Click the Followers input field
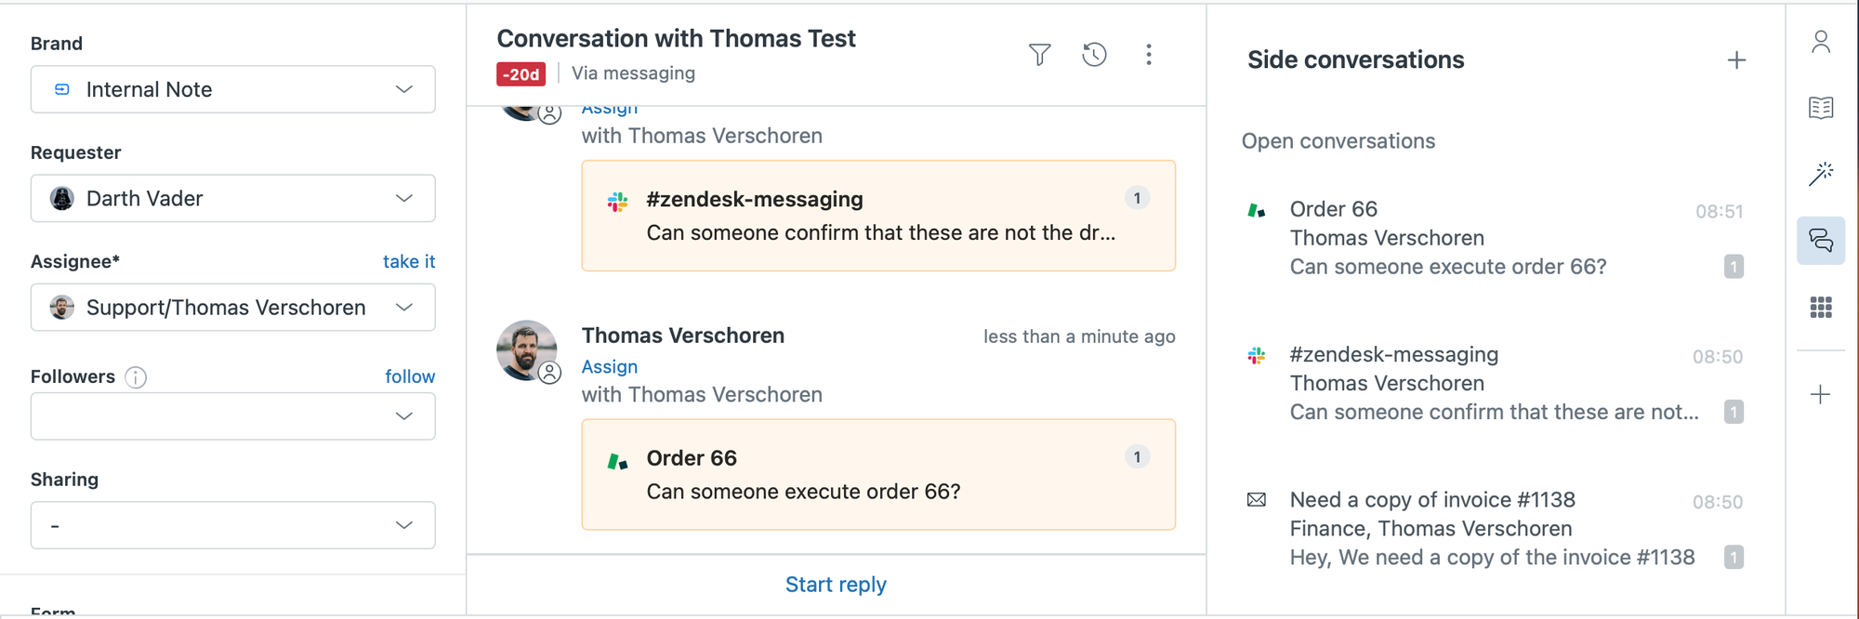 (214, 416)
